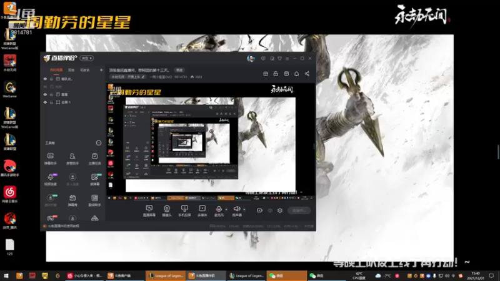Click 修改 button beside stream title
Image resolution: width=500 pixels, height=281 pixels.
179,70
